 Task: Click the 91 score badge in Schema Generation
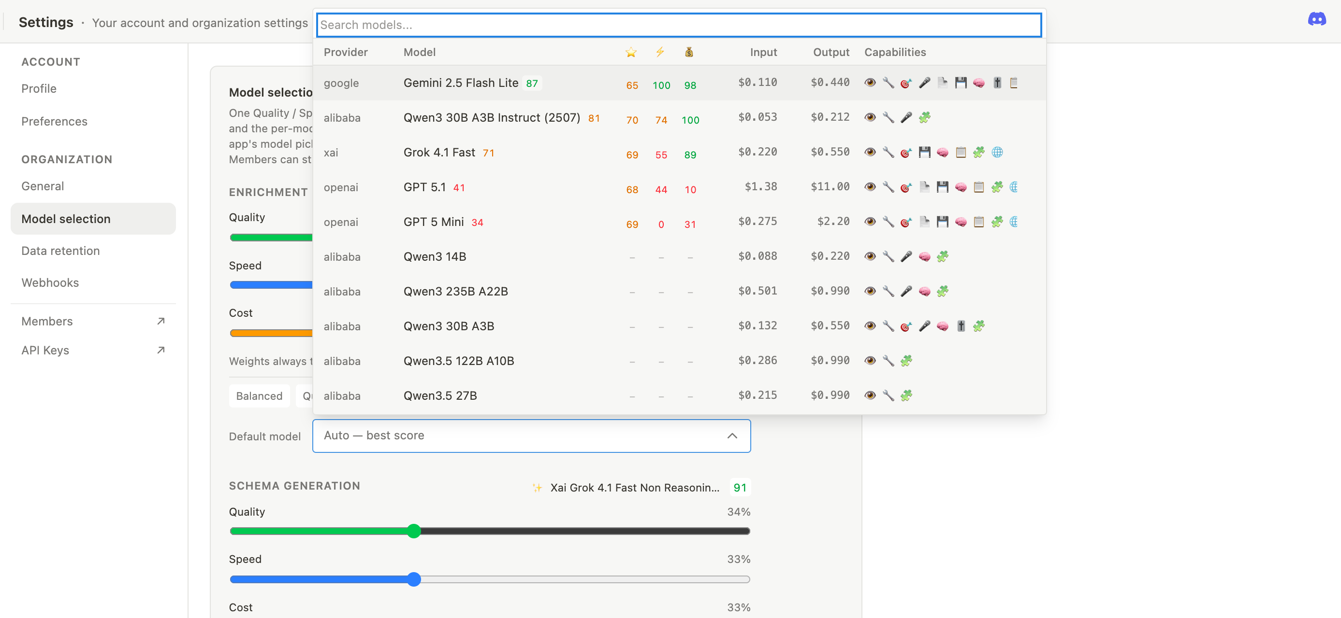pos(740,488)
